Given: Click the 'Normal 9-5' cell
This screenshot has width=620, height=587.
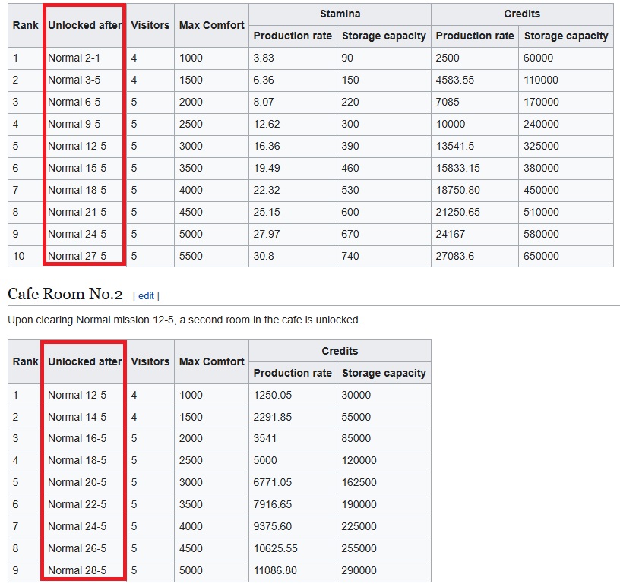Looking at the screenshot, I should 74,124.
